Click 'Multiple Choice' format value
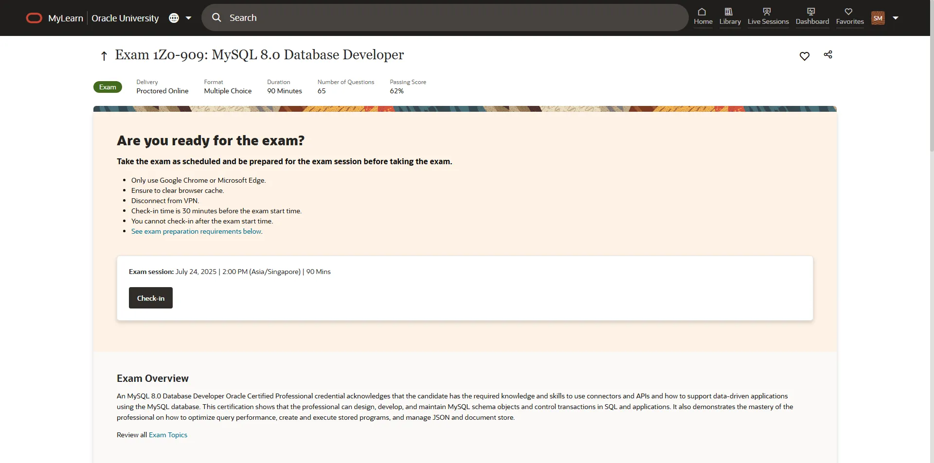The width and height of the screenshot is (934, 463). coord(228,91)
